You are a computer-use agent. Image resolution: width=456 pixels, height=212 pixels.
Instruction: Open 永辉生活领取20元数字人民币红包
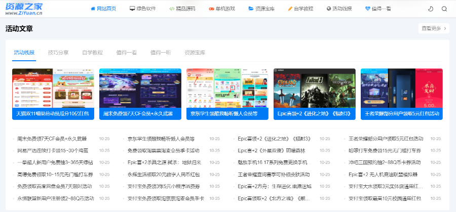click(x=164, y=175)
